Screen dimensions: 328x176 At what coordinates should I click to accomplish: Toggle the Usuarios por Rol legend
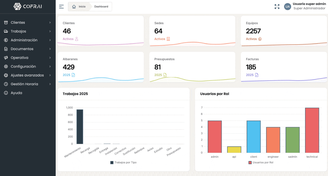tap(261, 162)
